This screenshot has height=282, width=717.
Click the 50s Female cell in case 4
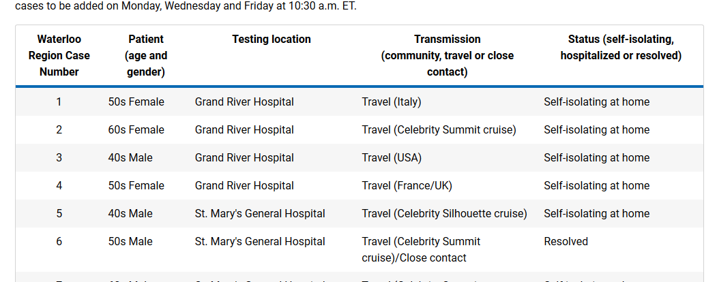click(x=136, y=186)
